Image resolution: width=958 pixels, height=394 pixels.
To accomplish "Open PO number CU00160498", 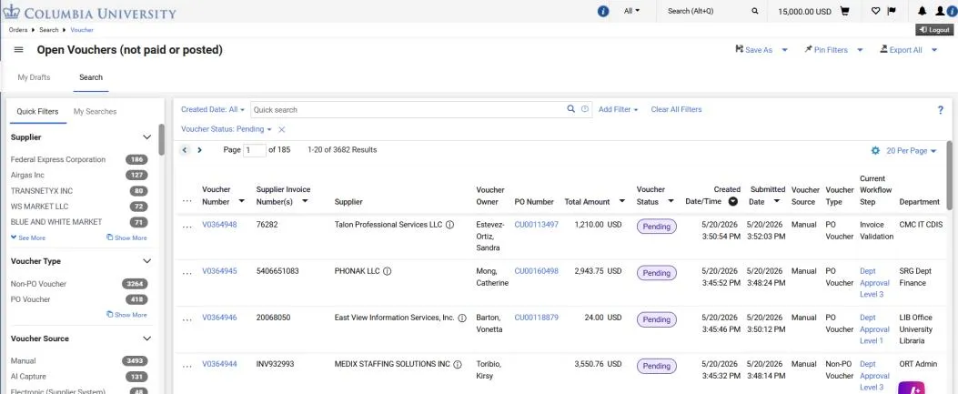I will [x=537, y=271].
